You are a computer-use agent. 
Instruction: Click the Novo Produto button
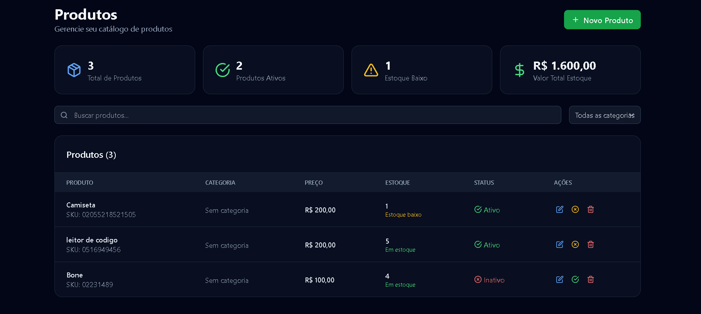(x=602, y=20)
